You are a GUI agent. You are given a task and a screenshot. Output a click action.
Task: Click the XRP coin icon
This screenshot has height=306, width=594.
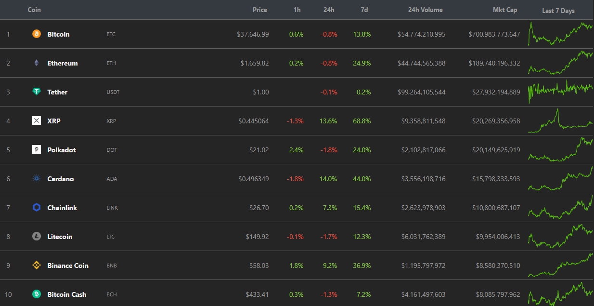37,121
